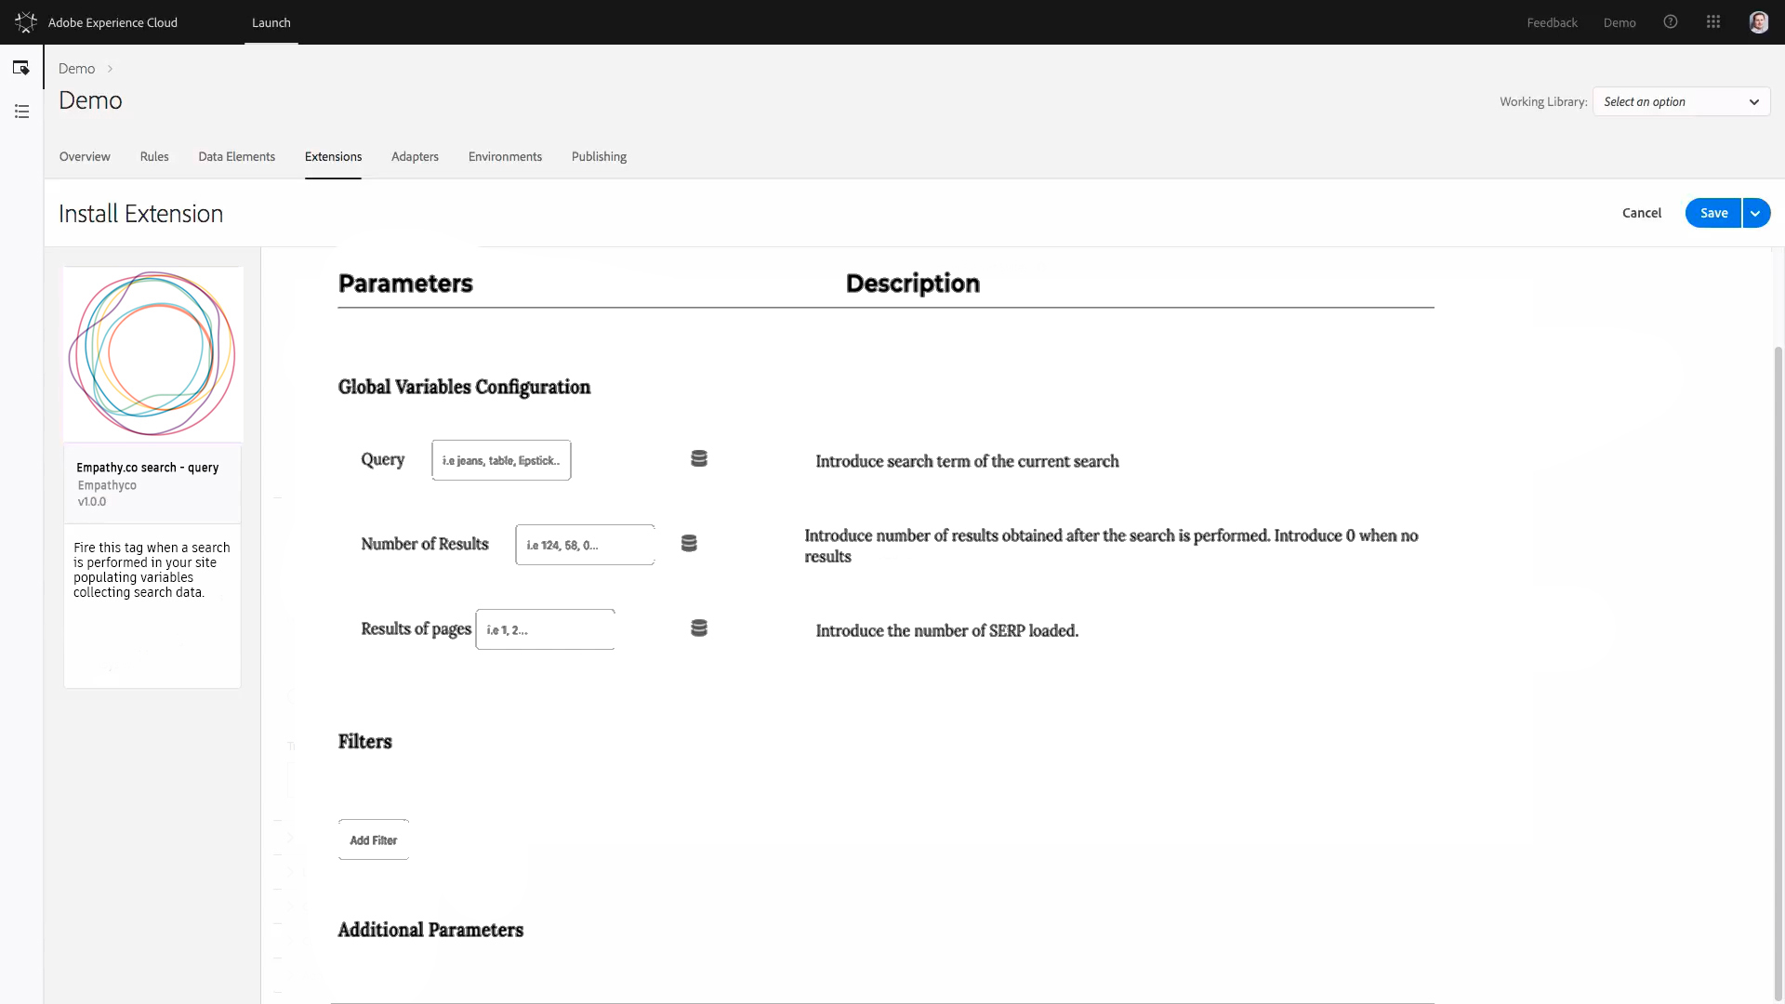
Task: Click the Demo organization link in top bar
Action: [x=1620, y=22]
